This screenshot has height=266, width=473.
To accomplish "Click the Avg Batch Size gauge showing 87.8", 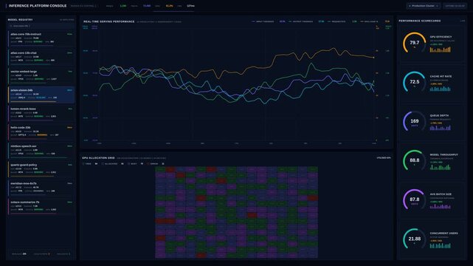I will coord(414,200).
